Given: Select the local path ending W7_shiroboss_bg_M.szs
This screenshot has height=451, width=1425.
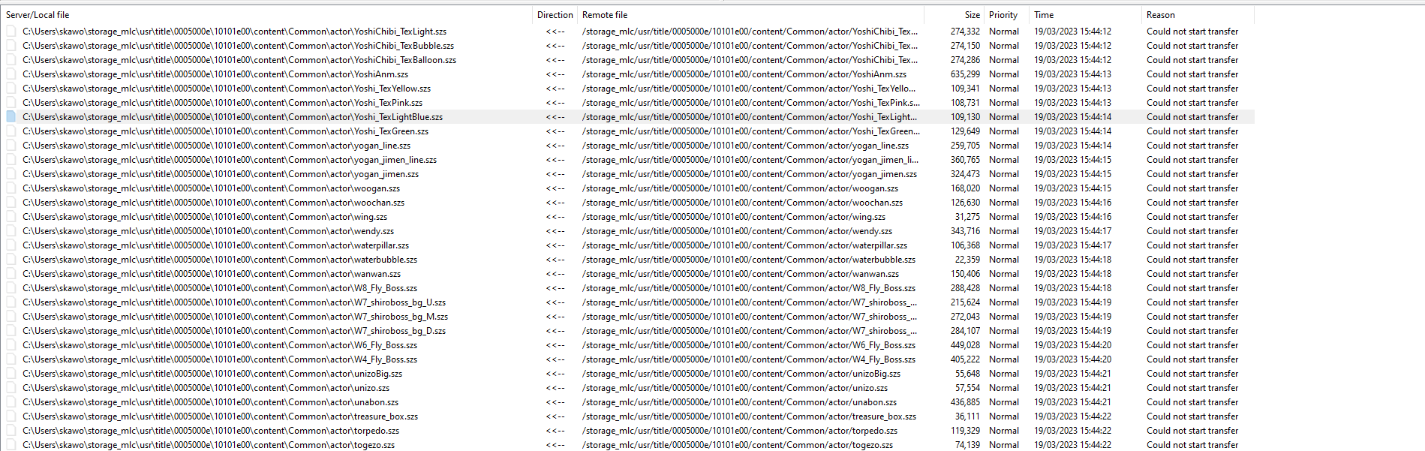Looking at the screenshot, I should [x=235, y=317].
